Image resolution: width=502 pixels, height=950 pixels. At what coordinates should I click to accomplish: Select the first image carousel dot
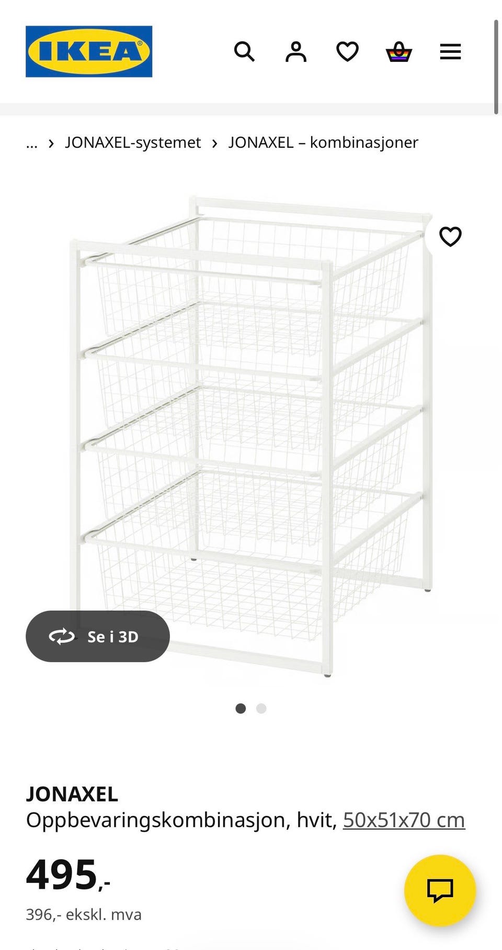click(241, 709)
